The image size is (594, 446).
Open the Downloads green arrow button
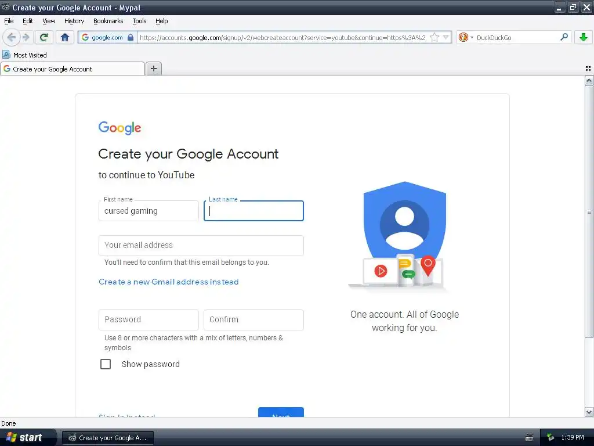[584, 37]
